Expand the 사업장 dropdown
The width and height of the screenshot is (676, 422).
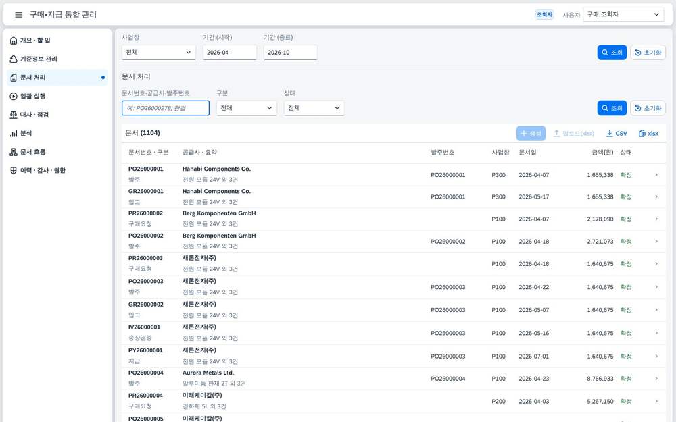tap(159, 53)
